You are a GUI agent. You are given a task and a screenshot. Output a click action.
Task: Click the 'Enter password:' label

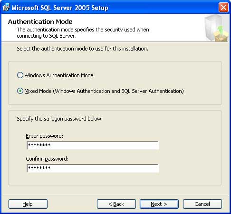[45, 136]
